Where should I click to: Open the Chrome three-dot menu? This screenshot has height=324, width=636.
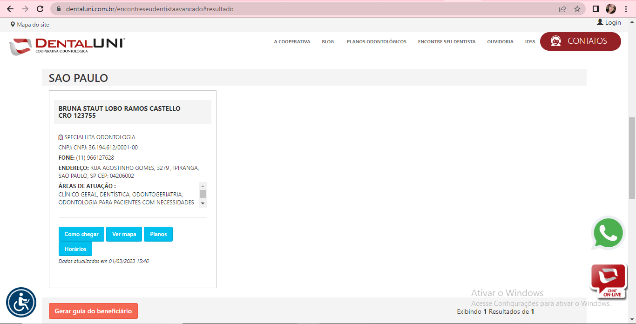coord(626,9)
